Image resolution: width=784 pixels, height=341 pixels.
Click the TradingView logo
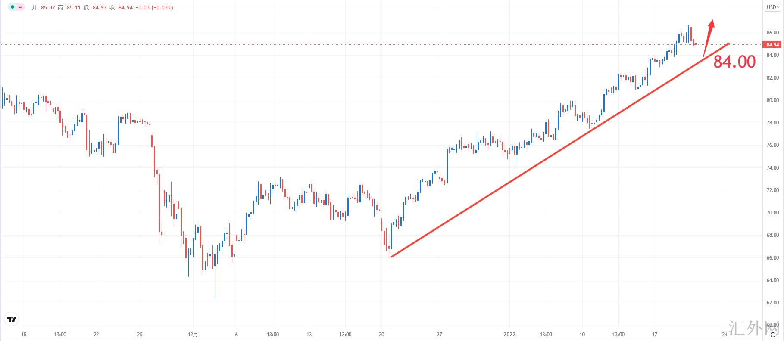[12, 319]
